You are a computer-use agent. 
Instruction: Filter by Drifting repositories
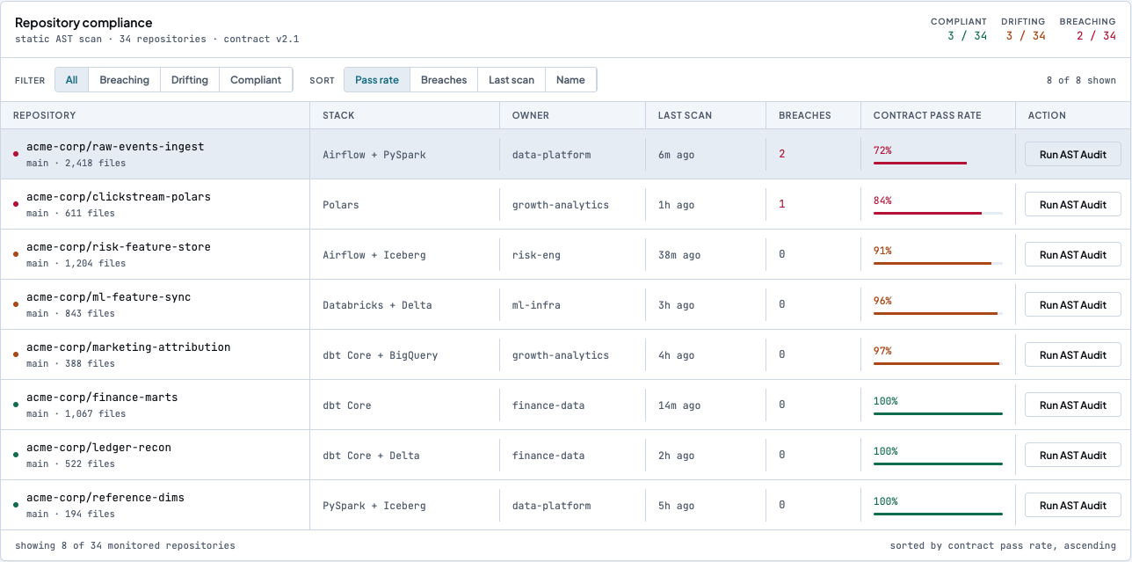click(190, 80)
